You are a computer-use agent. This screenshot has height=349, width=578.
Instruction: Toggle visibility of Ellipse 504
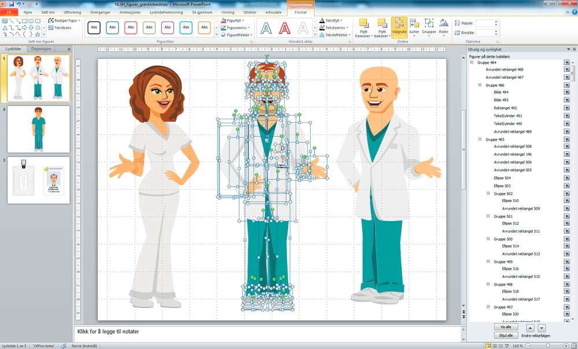coord(567,178)
